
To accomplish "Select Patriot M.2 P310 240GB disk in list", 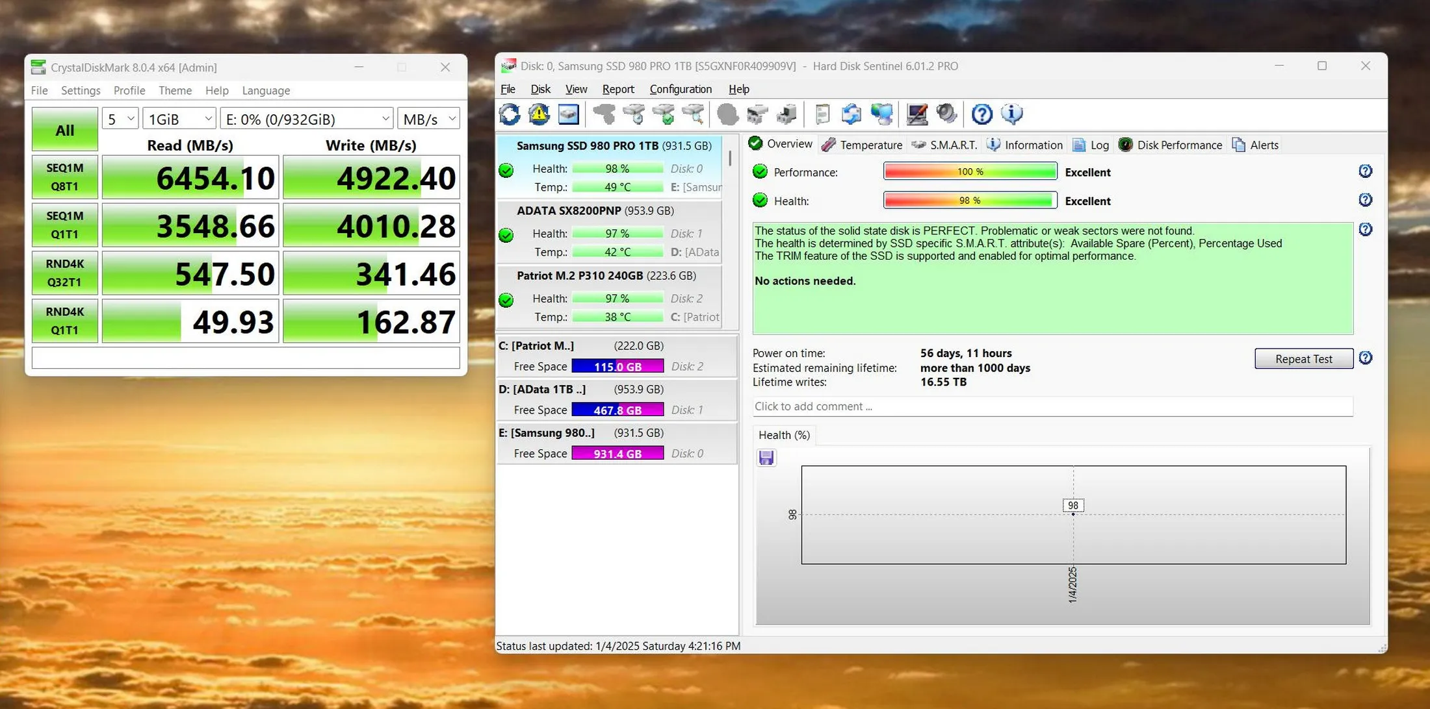I will pos(609,296).
